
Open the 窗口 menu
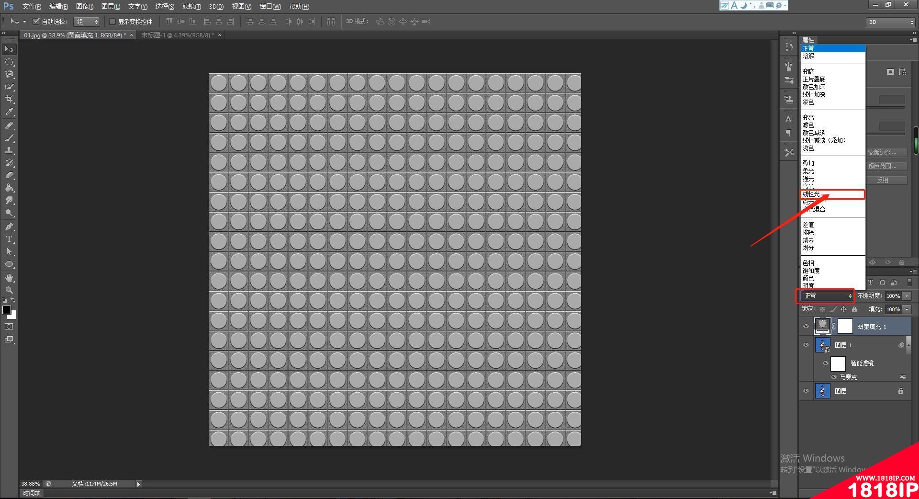click(x=270, y=6)
